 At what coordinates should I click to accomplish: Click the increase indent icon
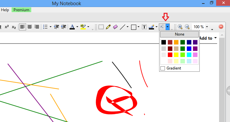pyautogui.click(x=63, y=27)
